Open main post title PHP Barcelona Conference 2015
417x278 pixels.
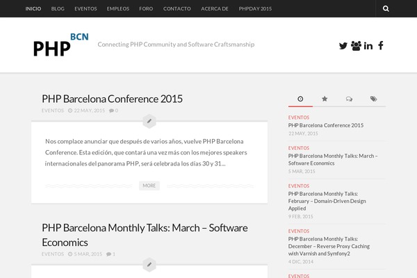click(x=112, y=99)
